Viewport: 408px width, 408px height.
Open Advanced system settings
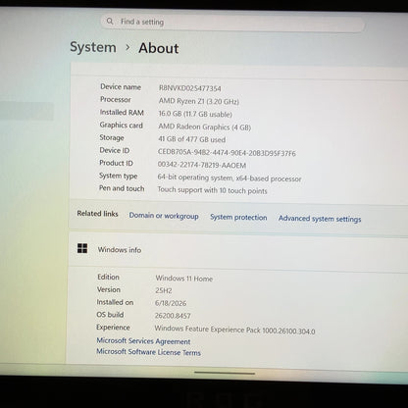click(x=320, y=219)
